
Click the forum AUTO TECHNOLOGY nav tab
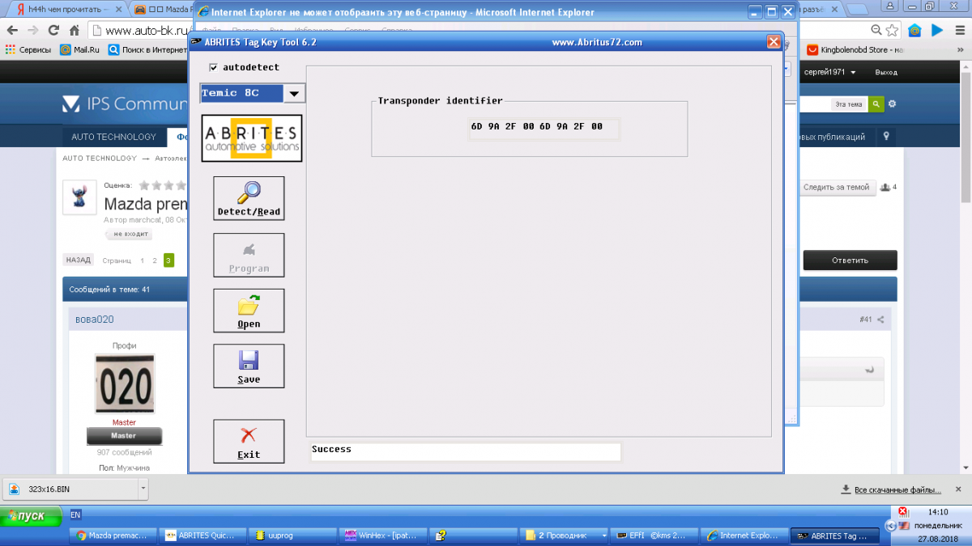click(x=113, y=137)
